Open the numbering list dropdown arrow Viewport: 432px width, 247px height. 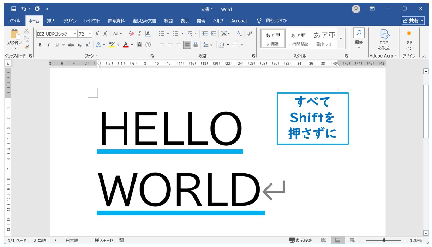pyautogui.click(x=182, y=34)
